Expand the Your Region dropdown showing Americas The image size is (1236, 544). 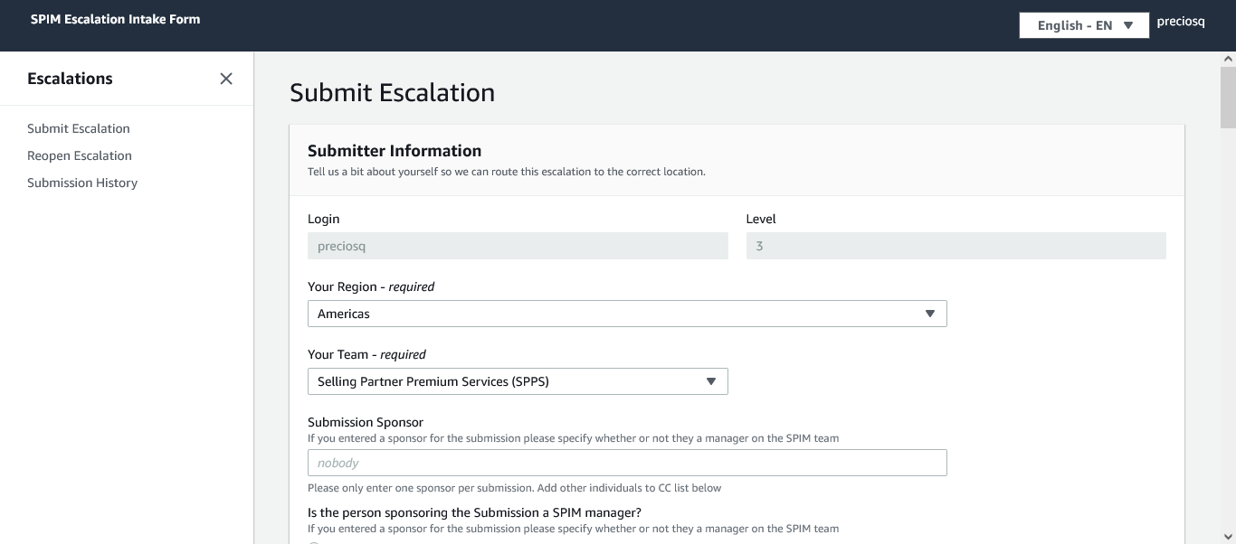[627, 314]
